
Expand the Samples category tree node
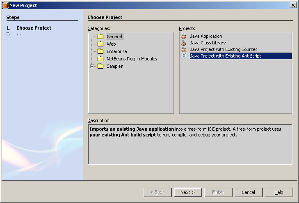coord(92,66)
